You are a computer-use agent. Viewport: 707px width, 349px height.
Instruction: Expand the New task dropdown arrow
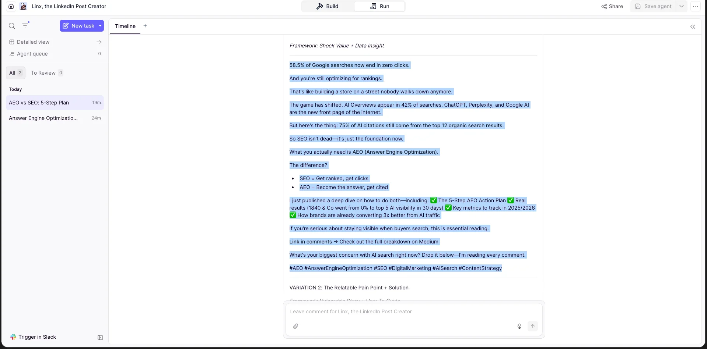100,26
